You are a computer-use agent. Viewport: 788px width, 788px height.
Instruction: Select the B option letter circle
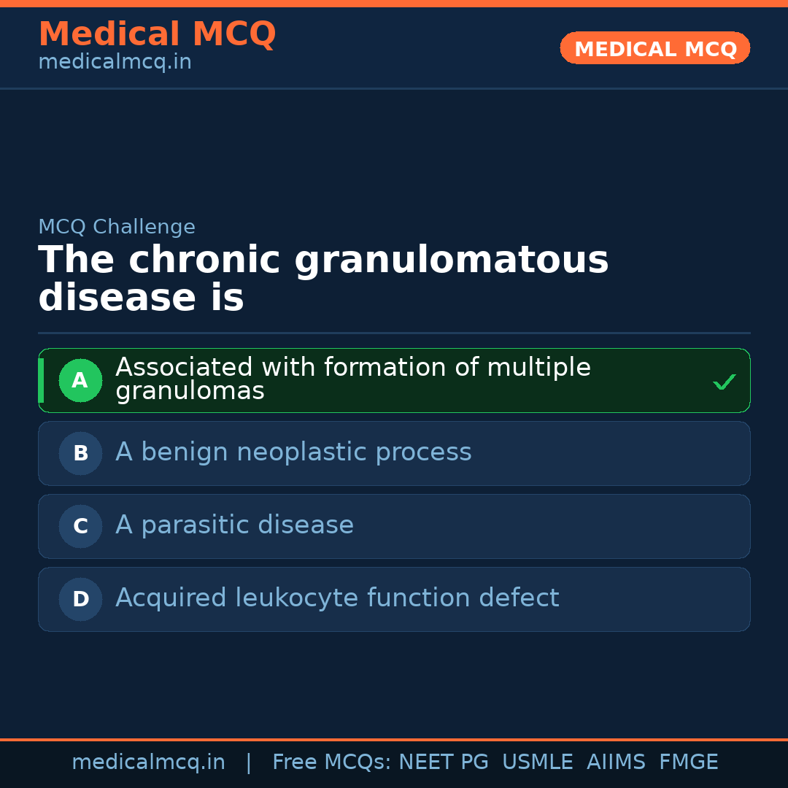[80, 453]
